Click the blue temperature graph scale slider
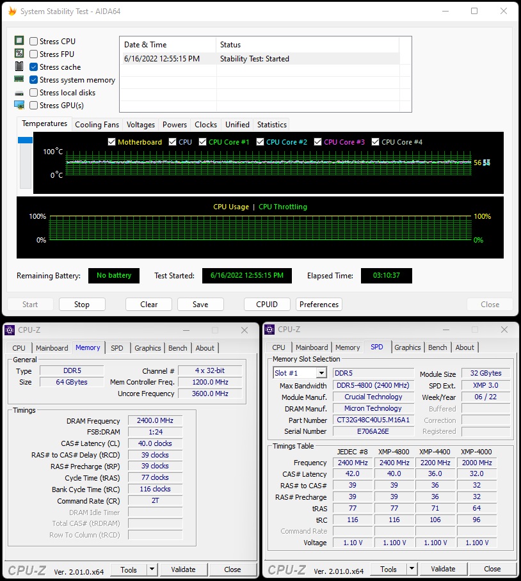Screen dimensions: 521x581 tap(25, 140)
